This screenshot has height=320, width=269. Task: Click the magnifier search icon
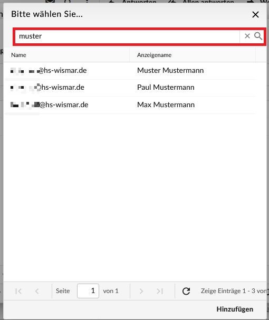(x=258, y=36)
